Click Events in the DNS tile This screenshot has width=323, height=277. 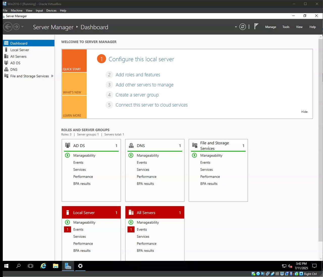click(x=142, y=162)
